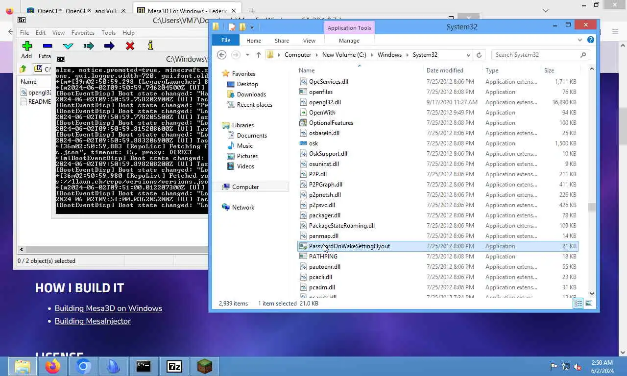Switch to Share ribbon tab
Screen dimensions: 627x376
282,41
